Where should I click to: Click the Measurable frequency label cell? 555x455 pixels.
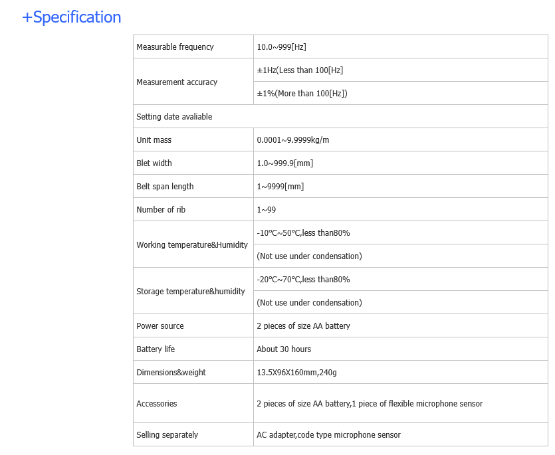click(175, 47)
